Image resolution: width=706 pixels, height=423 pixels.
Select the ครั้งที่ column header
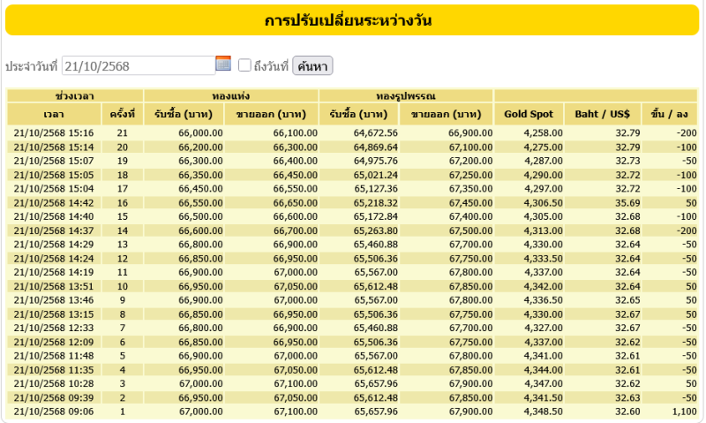(122, 114)
